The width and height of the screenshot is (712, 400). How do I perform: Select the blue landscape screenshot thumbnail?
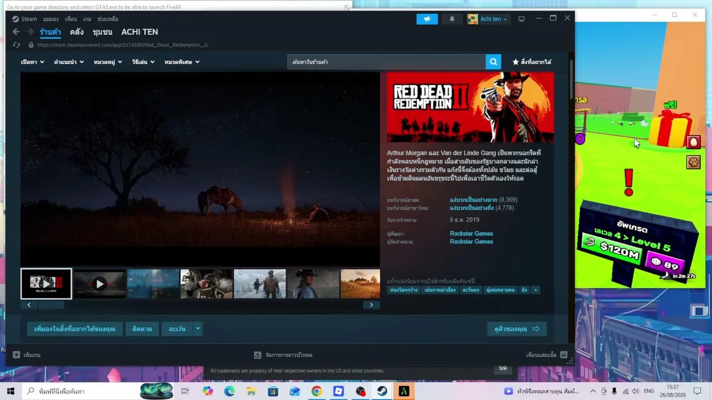click(x=153, y=284)
